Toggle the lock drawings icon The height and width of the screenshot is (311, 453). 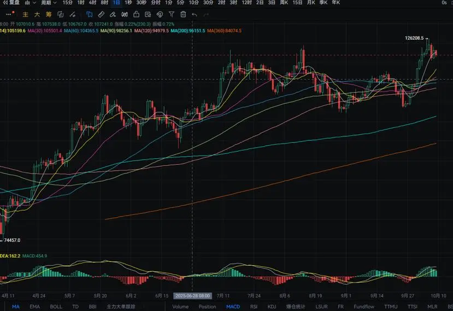pos(137,14)
